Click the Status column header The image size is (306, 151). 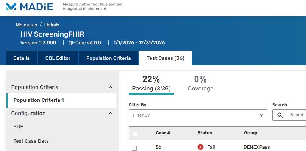205,133
